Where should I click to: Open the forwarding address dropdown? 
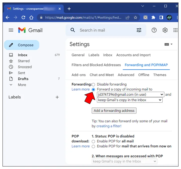130,94
